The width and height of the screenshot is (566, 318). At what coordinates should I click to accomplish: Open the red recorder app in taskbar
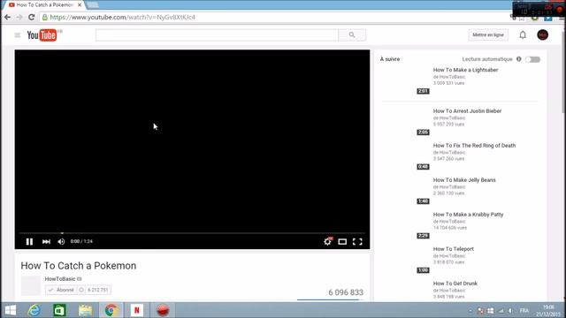[163, 310]
